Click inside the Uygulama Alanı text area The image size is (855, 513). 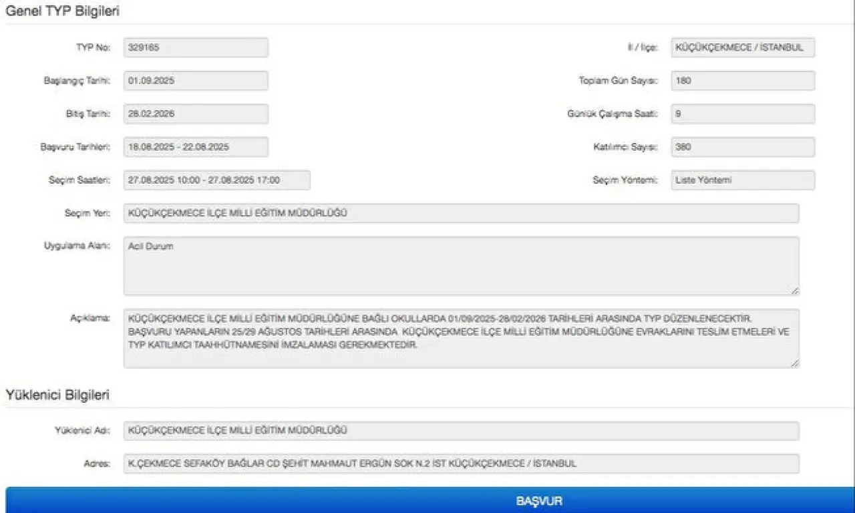pos(461,266)
